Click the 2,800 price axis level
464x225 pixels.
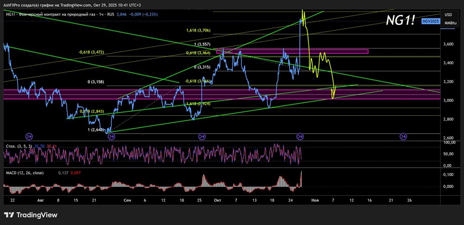tap(449, 119)
